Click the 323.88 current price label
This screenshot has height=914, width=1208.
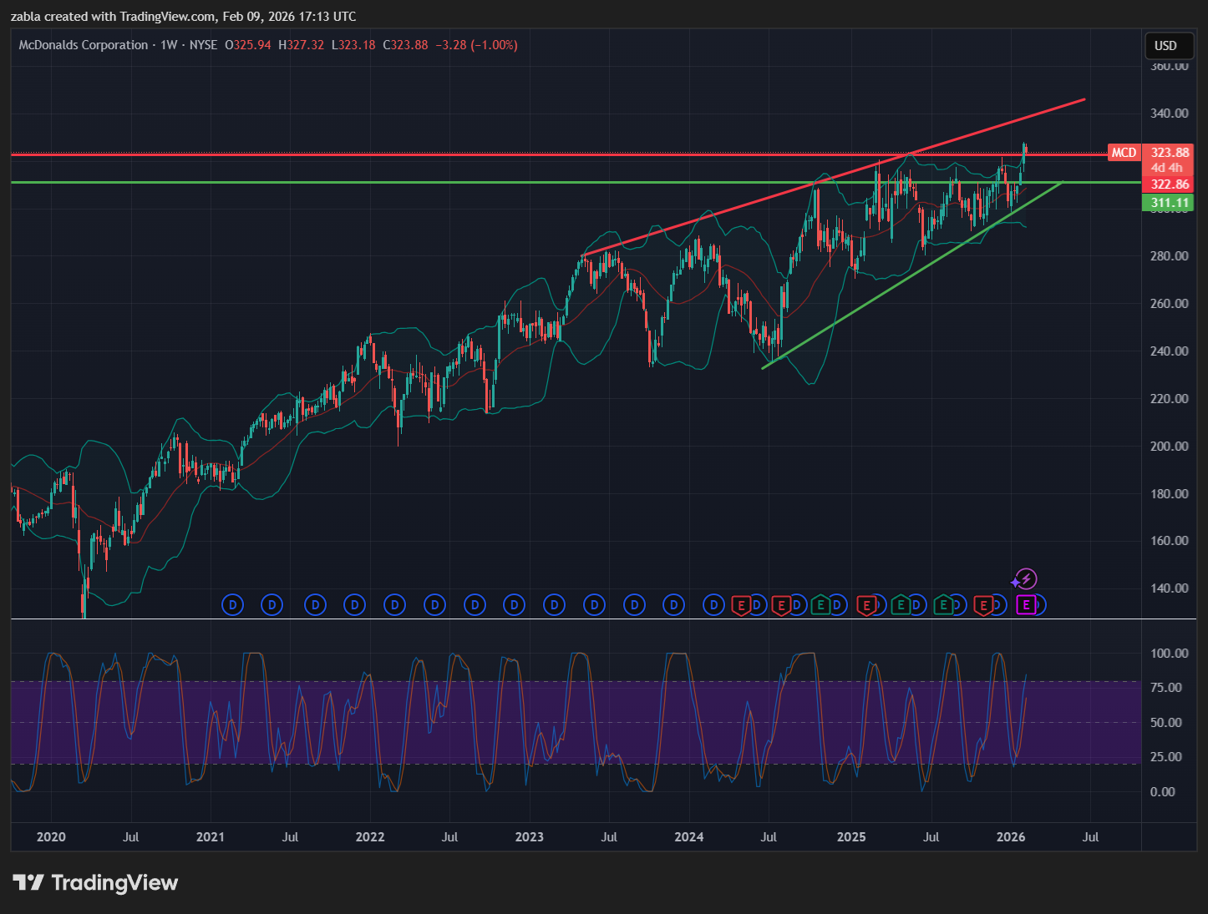(x=1169, y=153)
